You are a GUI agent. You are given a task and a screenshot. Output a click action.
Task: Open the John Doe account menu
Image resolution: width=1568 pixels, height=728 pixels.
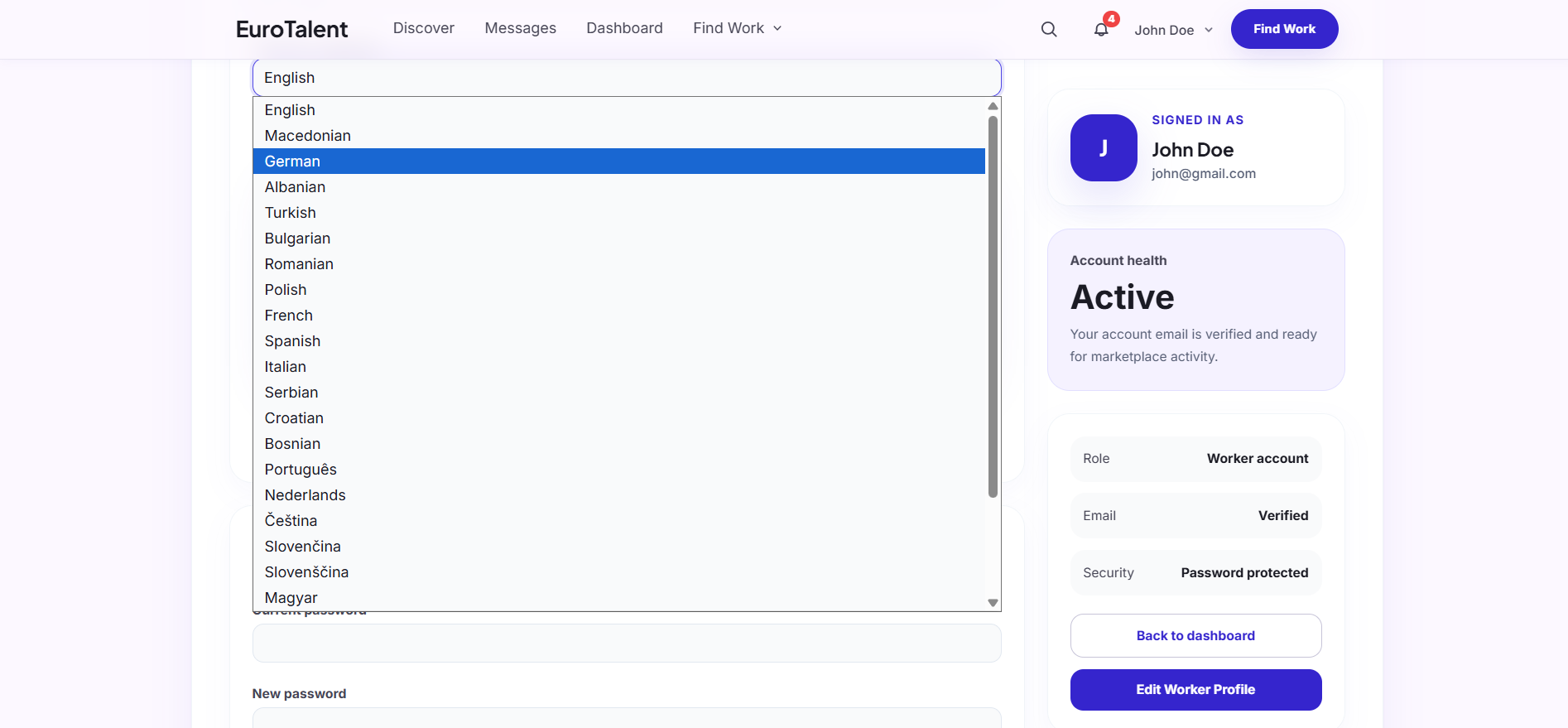(1174, 30)
